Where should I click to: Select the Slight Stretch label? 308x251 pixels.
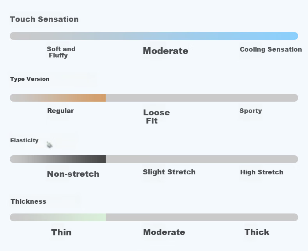[x=169, y=172]
